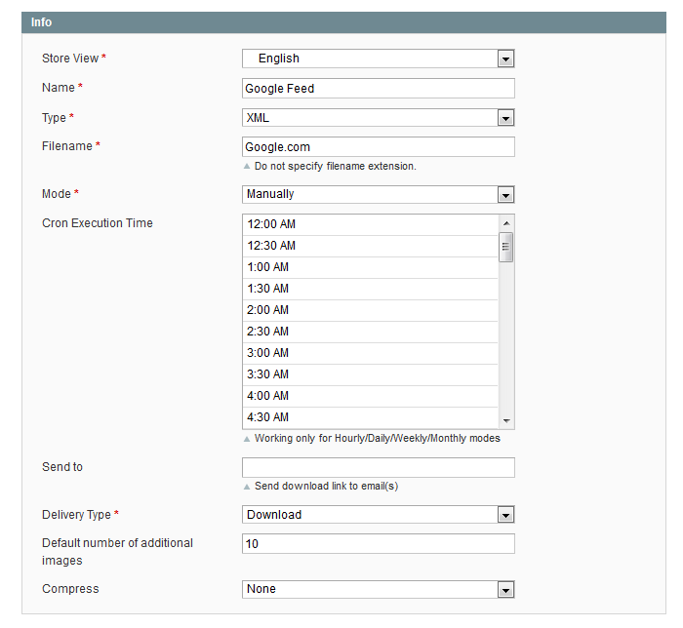Image resolution: width=683 pixels, height=628 pixels.
Task: Open the Store View dropdown
Action: pos(378,59)
